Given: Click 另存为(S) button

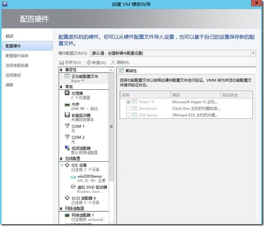Looking at the screenshot, I should coord(70,62).
